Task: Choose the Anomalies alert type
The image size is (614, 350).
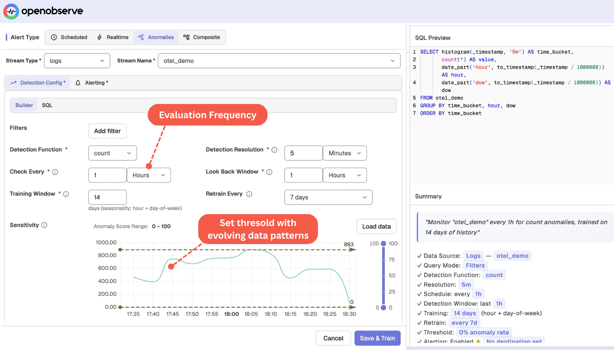Action: click(x=156, y=37)
